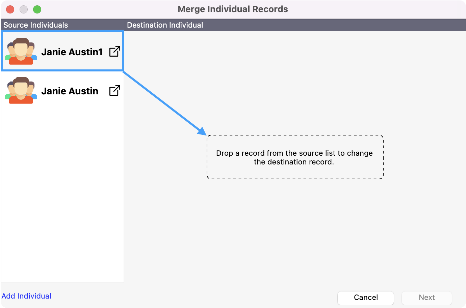Click the Merge Individual Records title text
This screenshot has width=466, height=308.
(x=233, y=9)
